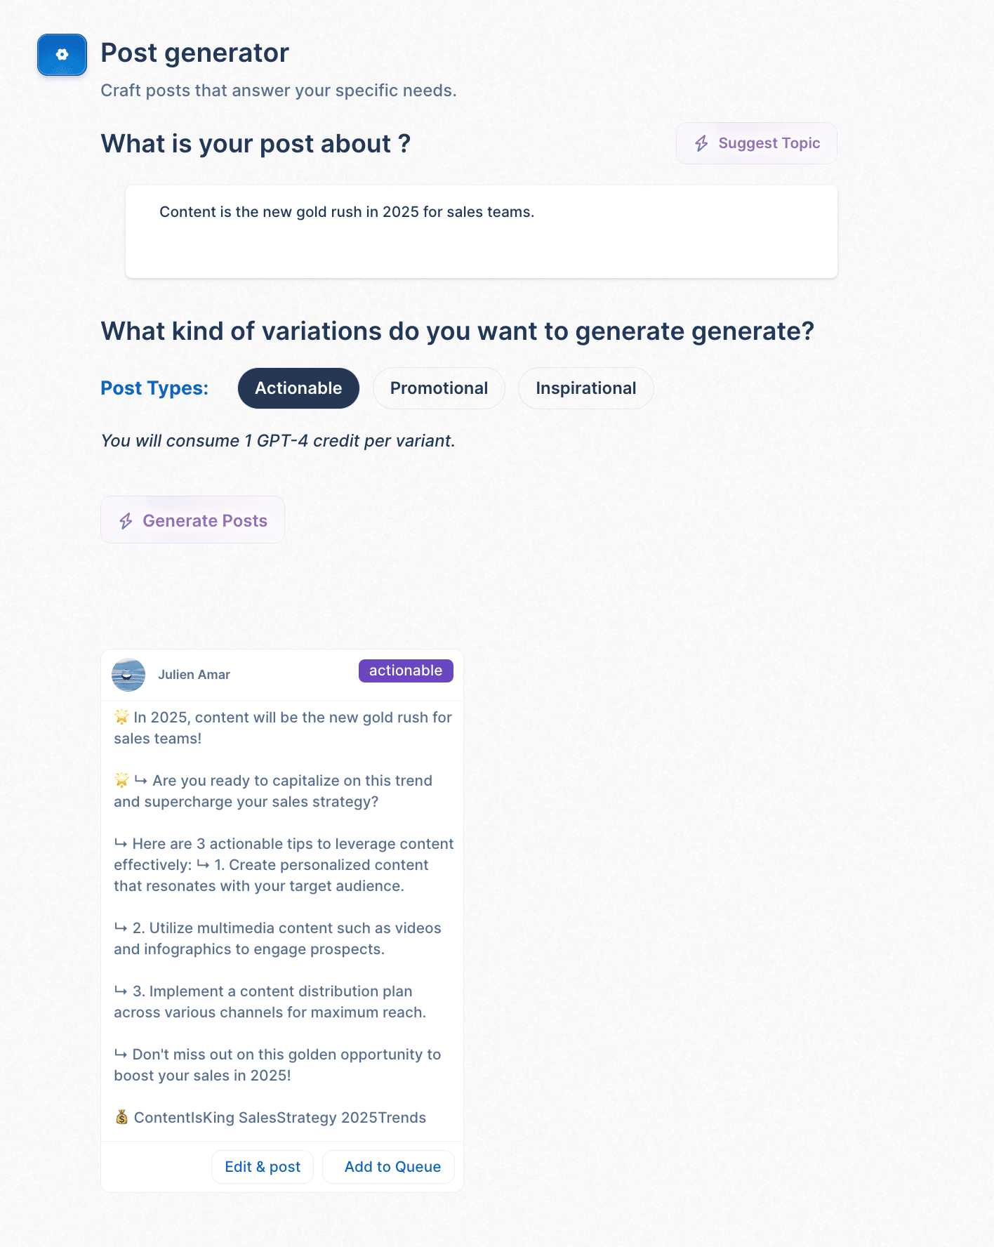
Task: Click the lightning bolt icon in Generate Posts
Action: pos(126,521)
